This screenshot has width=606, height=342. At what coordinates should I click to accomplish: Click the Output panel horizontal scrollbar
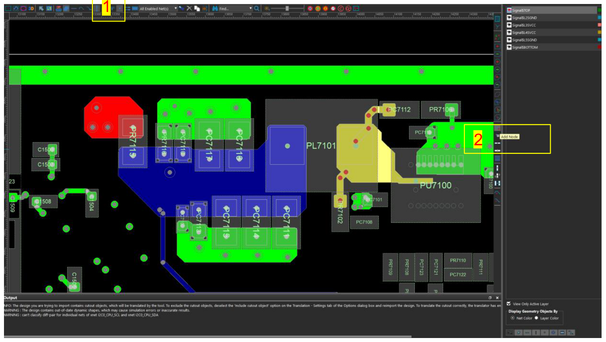[208, 337]
